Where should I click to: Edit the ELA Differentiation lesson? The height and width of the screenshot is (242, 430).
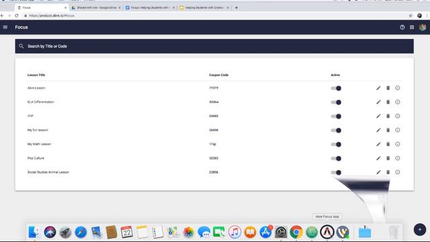point(378,102)
